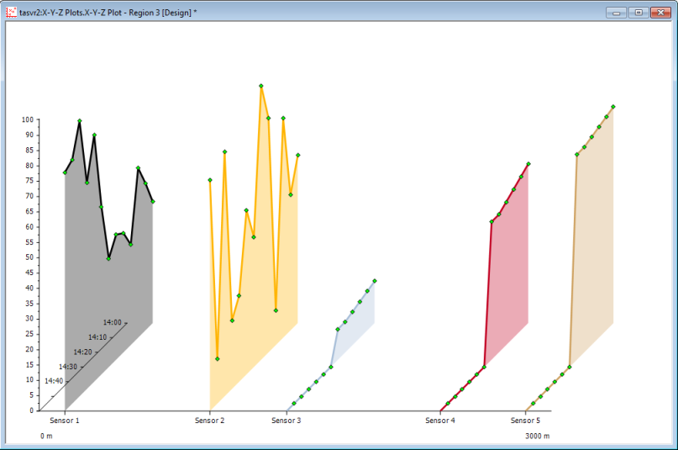Click the peak marker on black Sensor 1 trace
Screen dimensions: 678x450
point(80,121)
